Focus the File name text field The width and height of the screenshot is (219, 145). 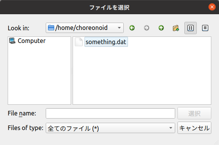pos(110,113)
